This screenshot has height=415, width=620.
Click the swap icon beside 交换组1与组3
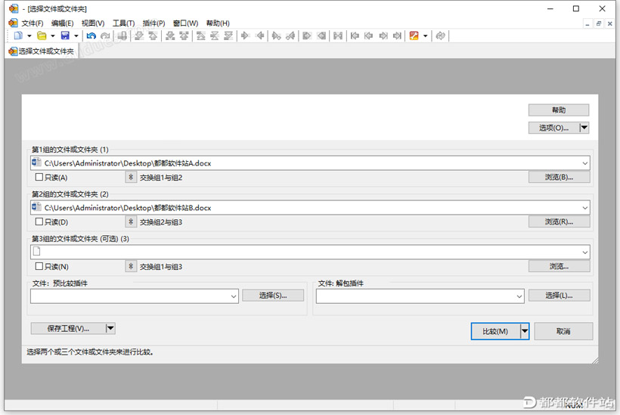click(131, 266)
